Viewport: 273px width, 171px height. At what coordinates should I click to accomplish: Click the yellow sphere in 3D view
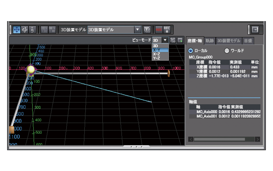click(31, 69)
